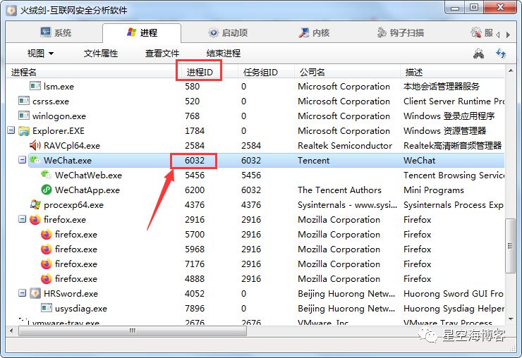Click the vertical scrollbar up arrow
This screenshot has width=522, height=358.
[510, 70]
